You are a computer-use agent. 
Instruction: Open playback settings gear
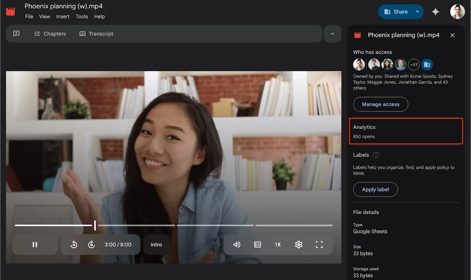tap(298, 244)
